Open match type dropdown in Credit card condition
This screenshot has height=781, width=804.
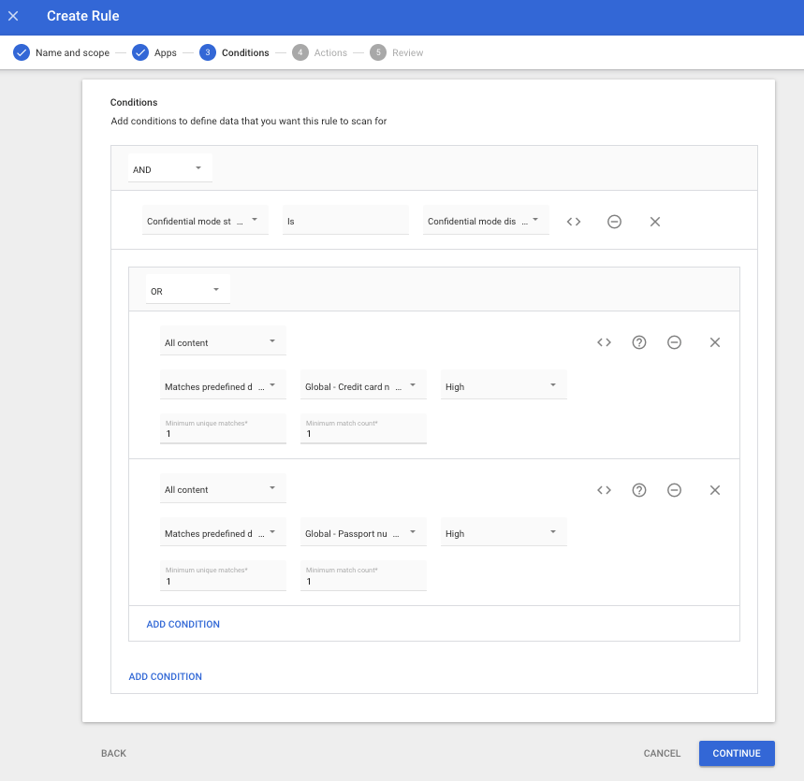tap(223, 384)
